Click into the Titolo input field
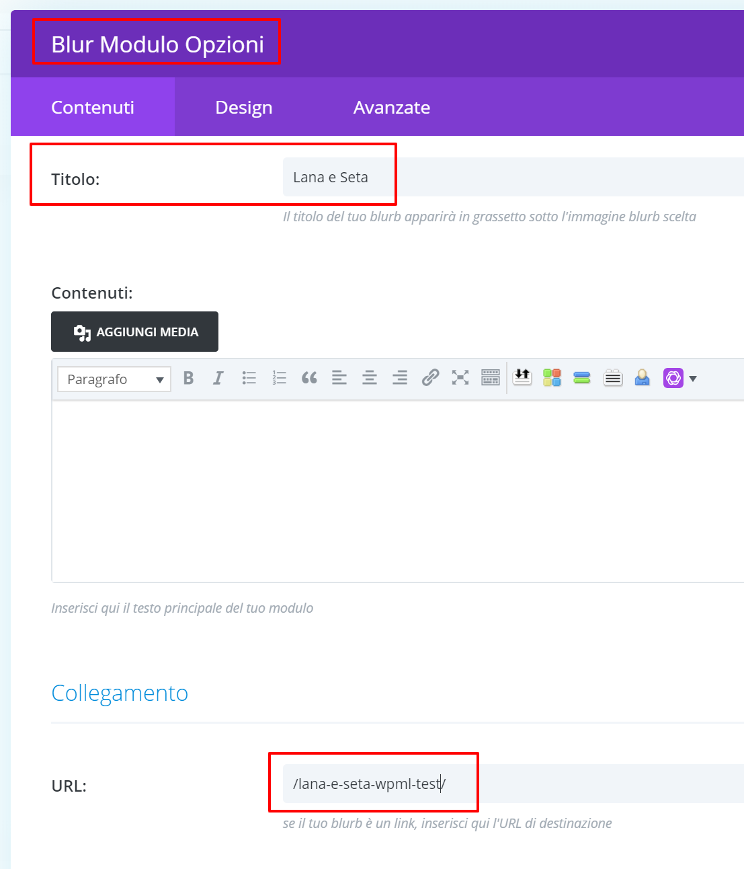Image resolution: width=744 pixels, height=869 pixels. [511, 178]
